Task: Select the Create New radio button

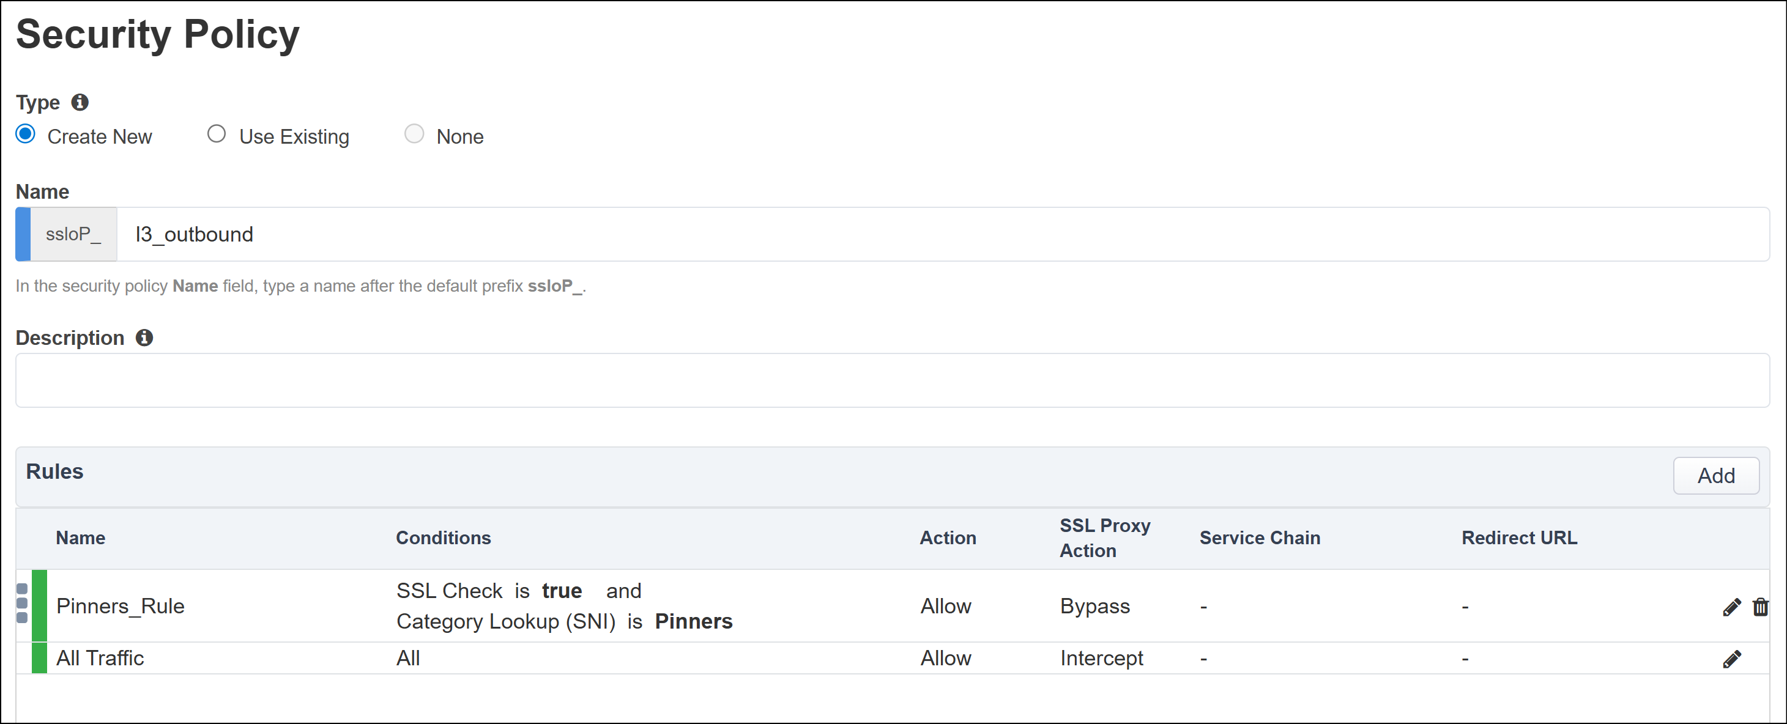Action: 26,134
